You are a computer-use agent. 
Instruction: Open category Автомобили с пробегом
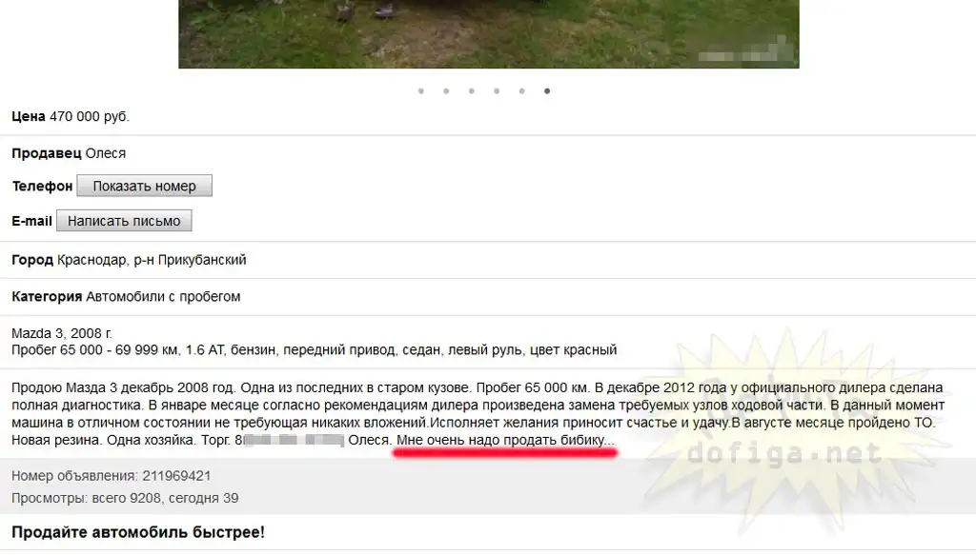(163, 297)
